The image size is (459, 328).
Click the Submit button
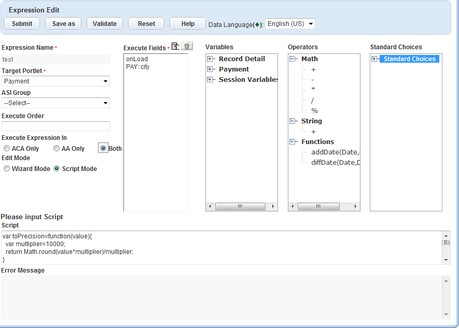point(22,24)
